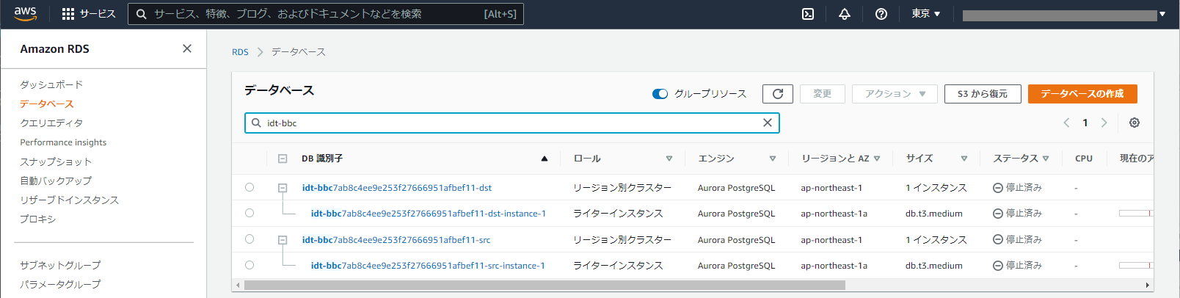
Task: Select radio for dst-instance-1 row
Action: point(250,213)
